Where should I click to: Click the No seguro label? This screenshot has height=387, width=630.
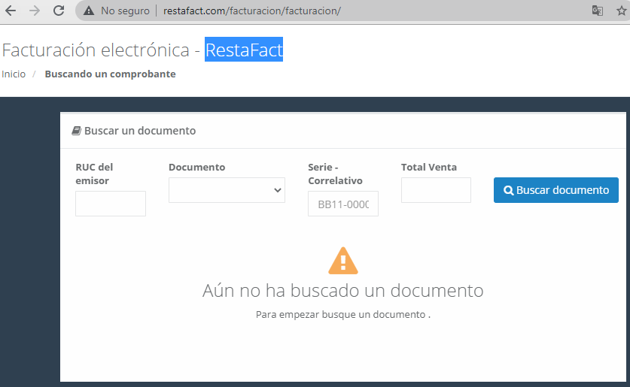coord(126,11)
